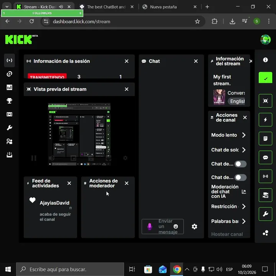Screen dimensions: 276x276
Task: Open the community users icon in sidebar
Action: click(x=9, y=141)
